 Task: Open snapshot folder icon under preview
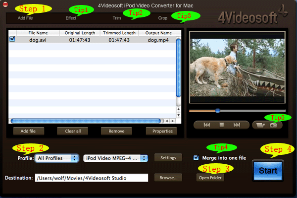pyautogui.click(x=260, y=125)
